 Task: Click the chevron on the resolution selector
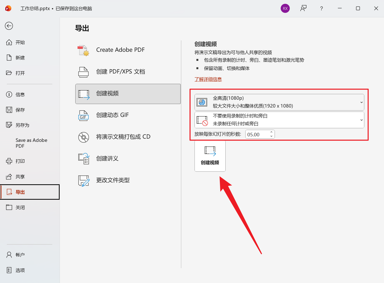361,102
